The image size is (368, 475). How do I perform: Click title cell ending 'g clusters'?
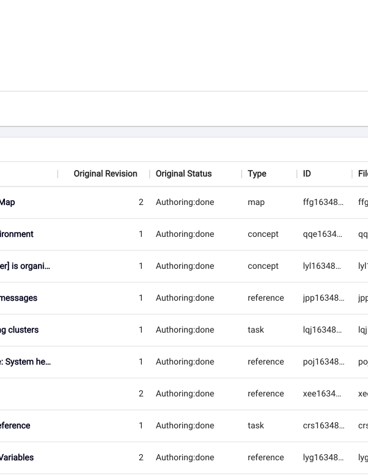click(19, 330)
